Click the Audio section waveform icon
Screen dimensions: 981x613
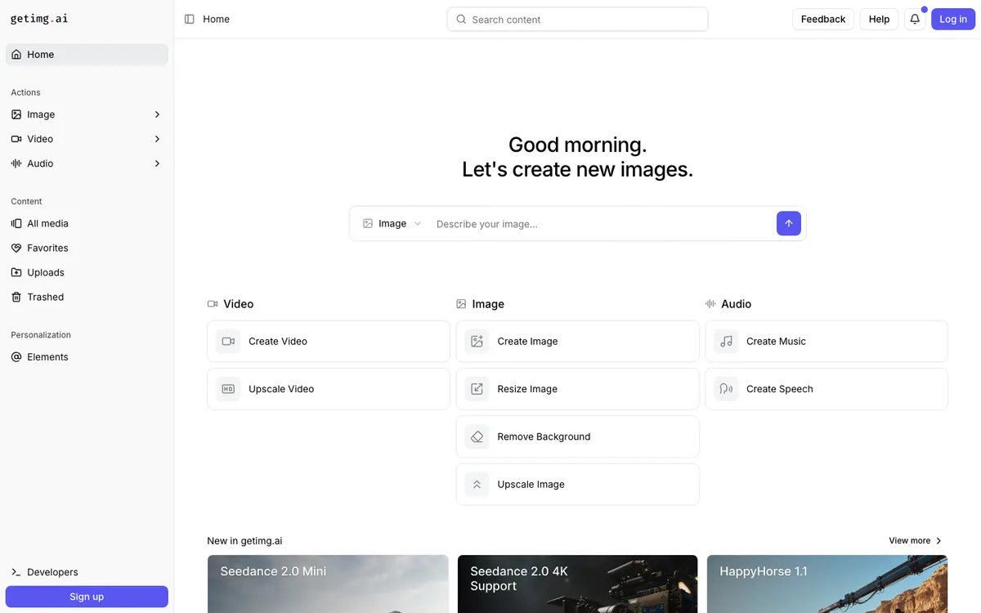710,304
